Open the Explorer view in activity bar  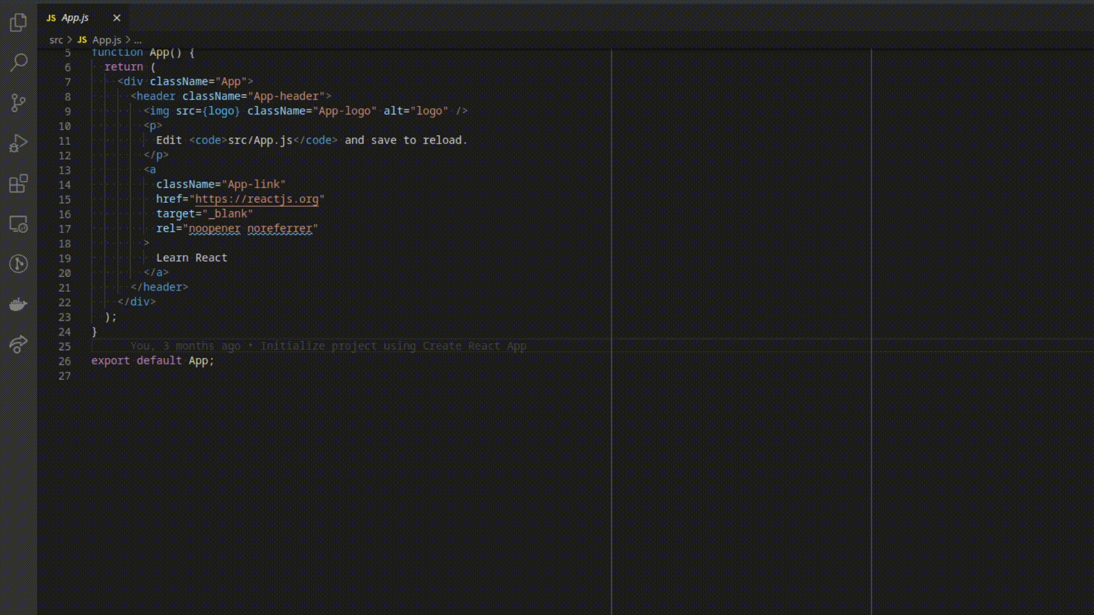(18, 22)
